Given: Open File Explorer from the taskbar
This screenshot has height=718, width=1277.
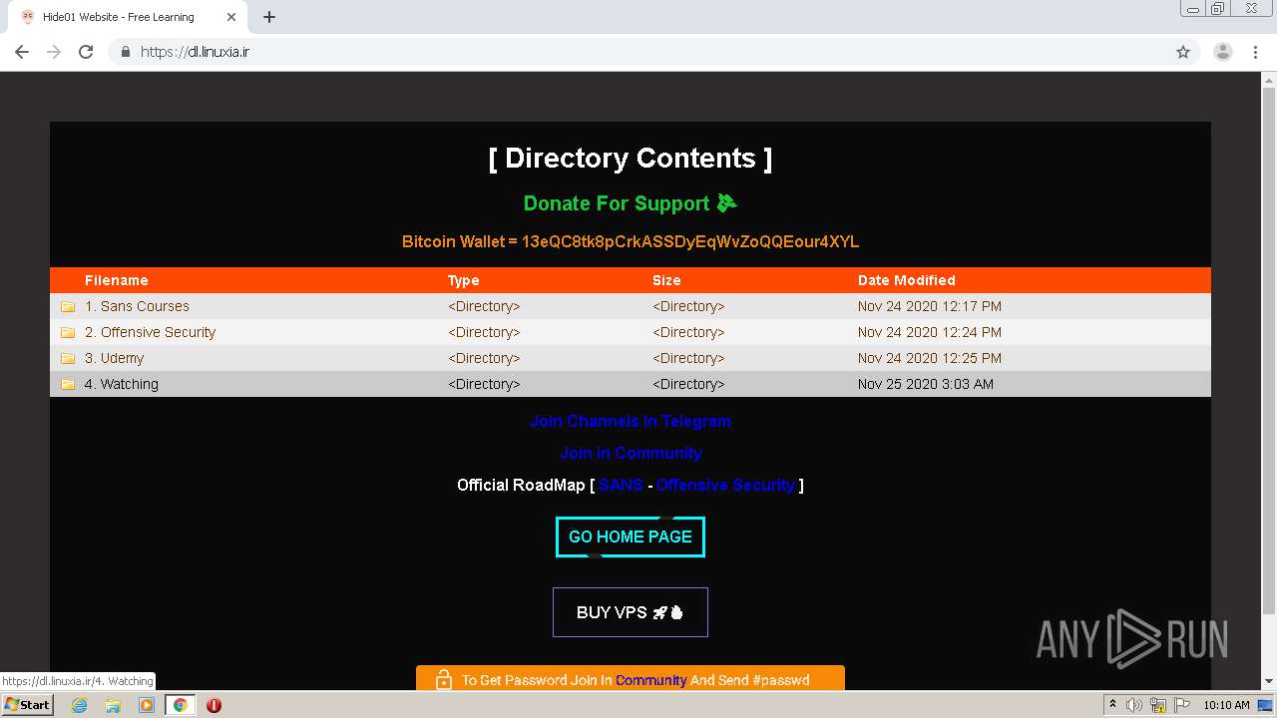Looking at the screenshot, I should point(113,705).
